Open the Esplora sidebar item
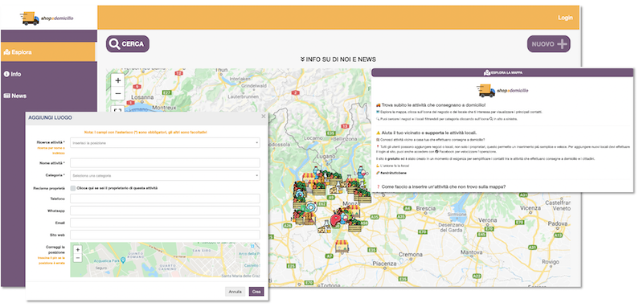This screenshot has height=307, width=643. (48, 52)
